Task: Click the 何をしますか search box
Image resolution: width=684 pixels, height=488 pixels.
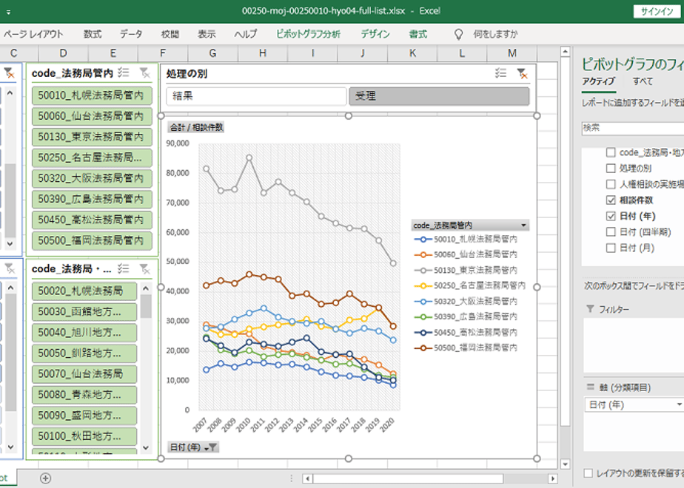Action: click(x=495, y=34)
